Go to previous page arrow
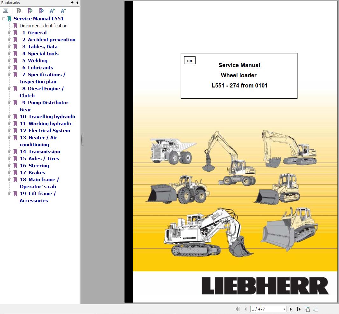This screenshot has width=339, height=314. pyautogui.click(x=246, y=309)
